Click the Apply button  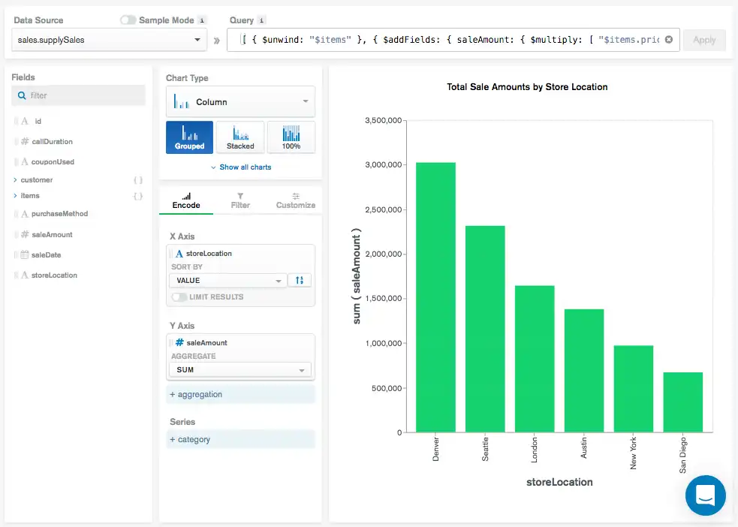pos(704,39)
